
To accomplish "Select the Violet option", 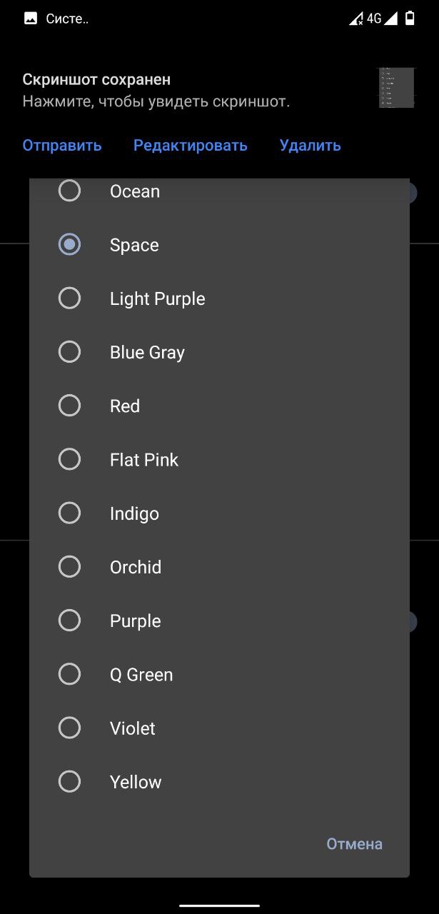I will 69,728.
